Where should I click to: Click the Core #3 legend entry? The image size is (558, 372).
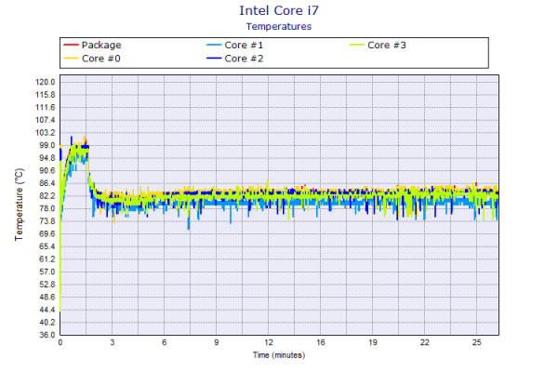(378, 46)
